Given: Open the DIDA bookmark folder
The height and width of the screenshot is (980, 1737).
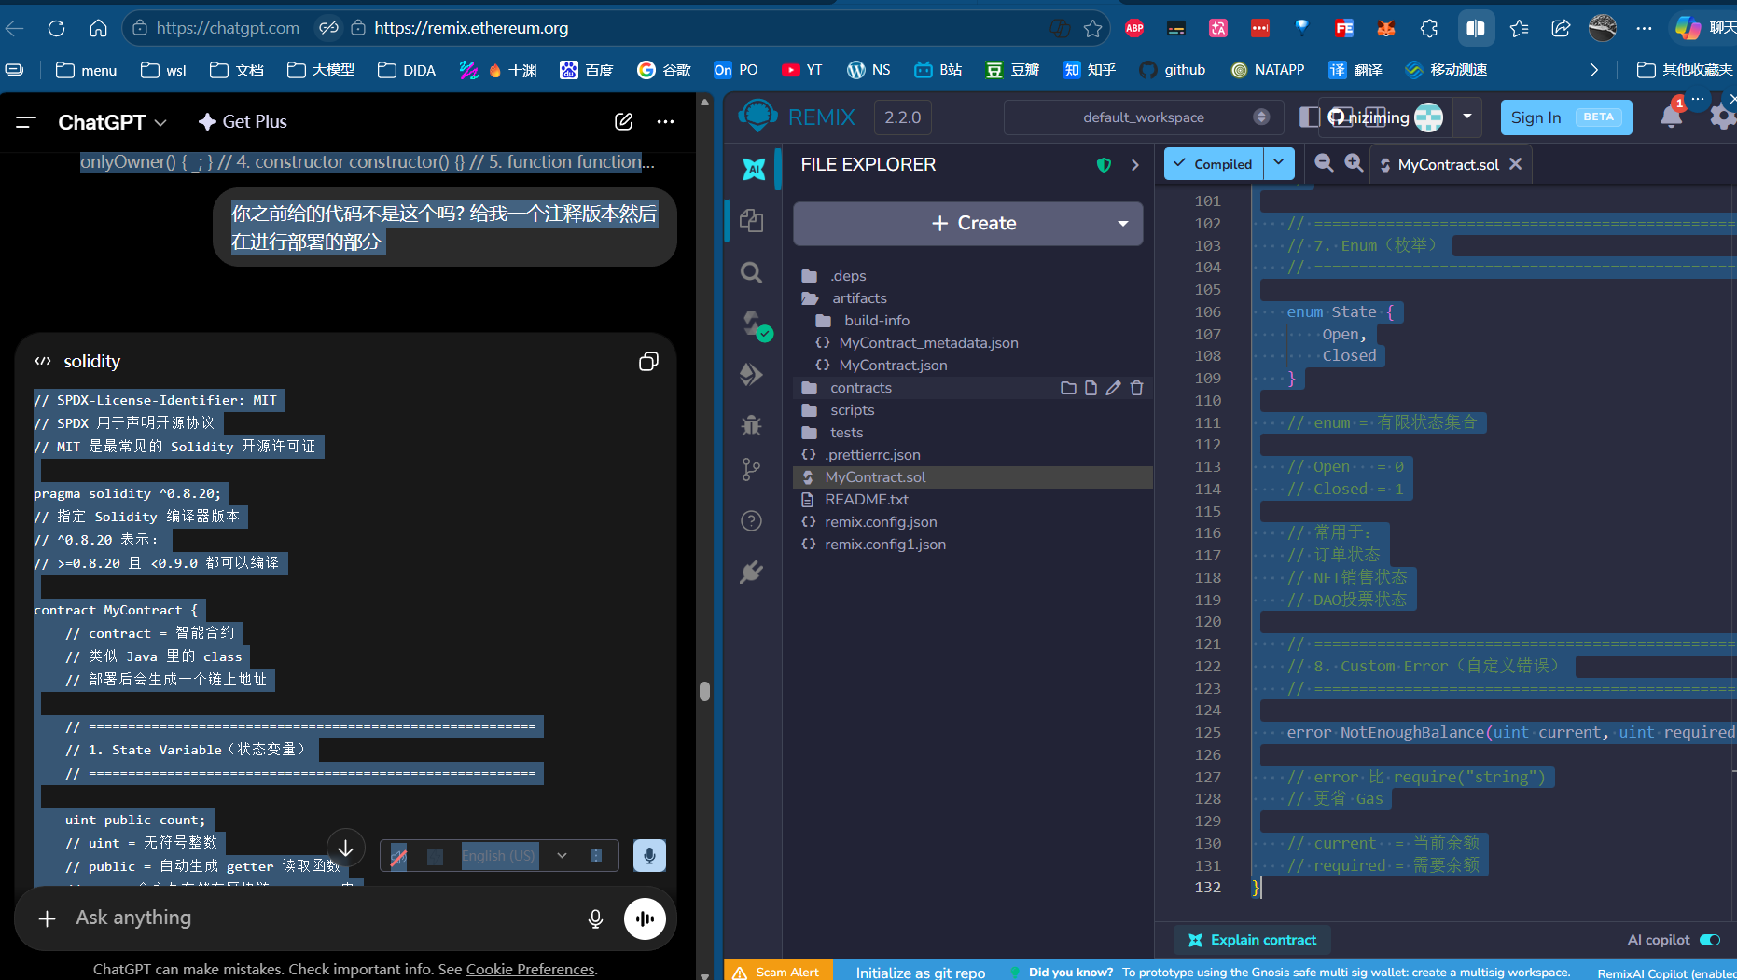Looking at the screenshot, I should pos(407,70).
